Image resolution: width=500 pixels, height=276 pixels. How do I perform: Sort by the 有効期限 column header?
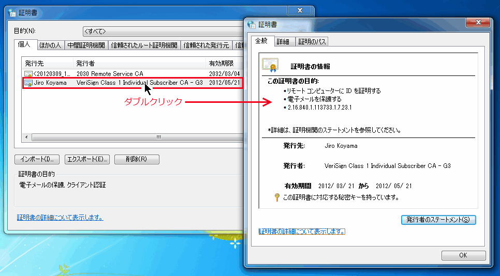(224, 64)
